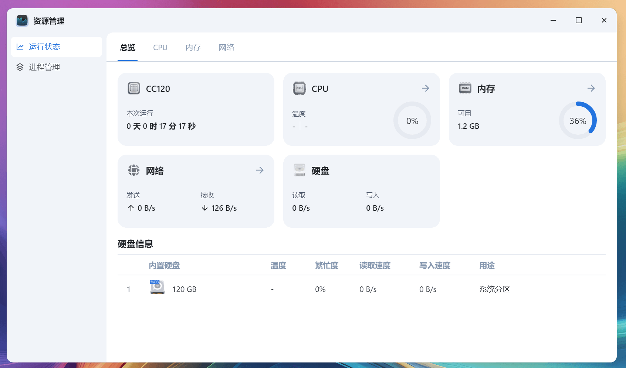The width and height of the screenshot is (626, 368).
Task: Click the RAM icon on the 内存 card
Action: 465,88
